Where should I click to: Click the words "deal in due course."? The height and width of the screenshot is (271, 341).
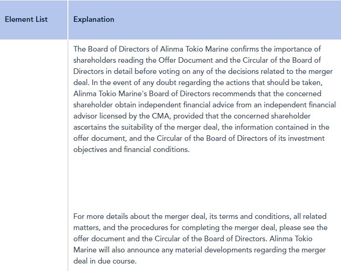point(105,261)
